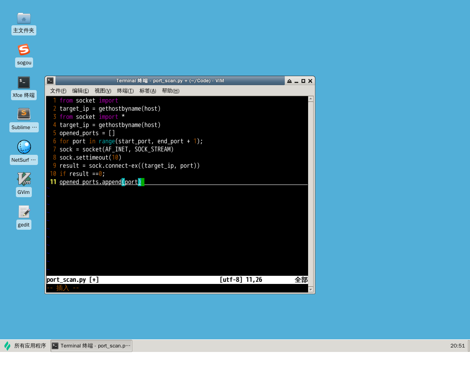470x365 pixels.
Task: Open the 文件(F) menu
Action: click(58, 91)
